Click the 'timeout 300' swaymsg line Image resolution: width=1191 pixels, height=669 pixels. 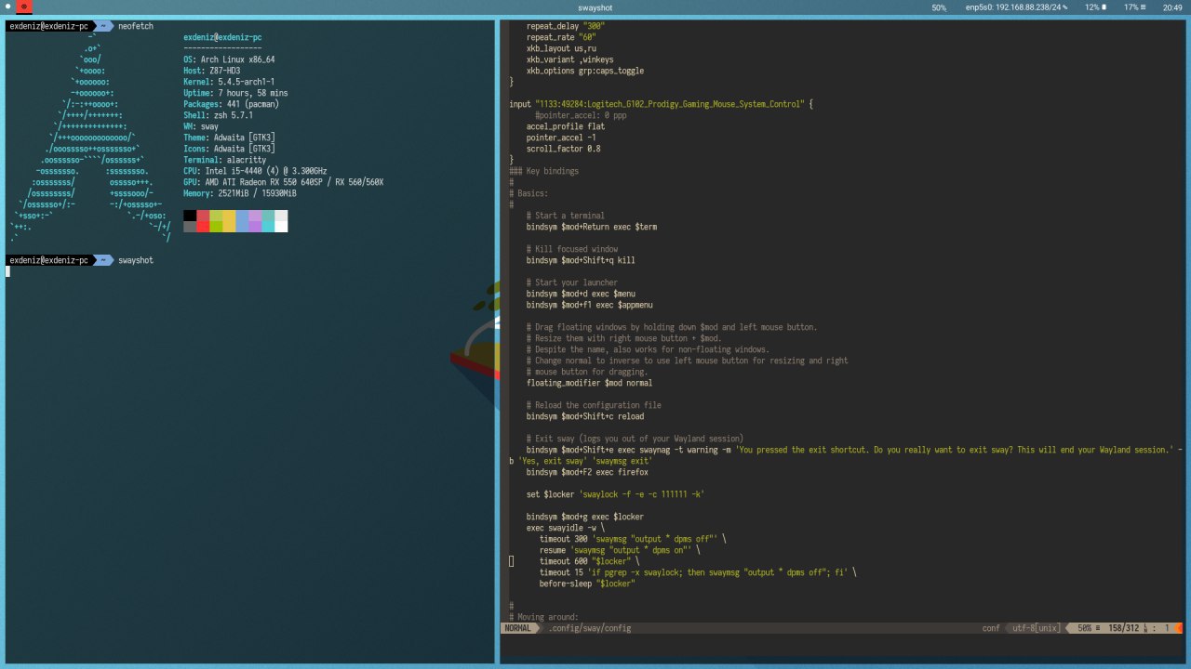click(633, 539)
